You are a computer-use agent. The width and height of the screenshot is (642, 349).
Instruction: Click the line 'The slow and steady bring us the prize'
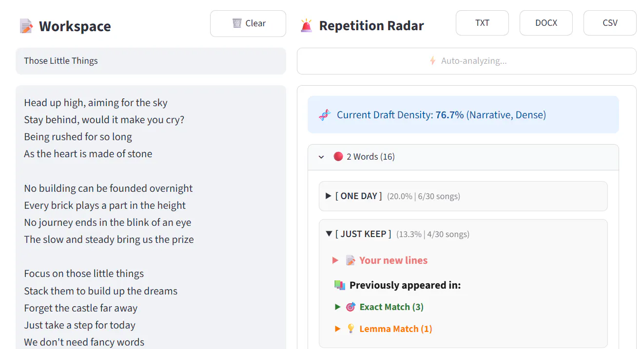pyautogui.click(x=109, y=239)
